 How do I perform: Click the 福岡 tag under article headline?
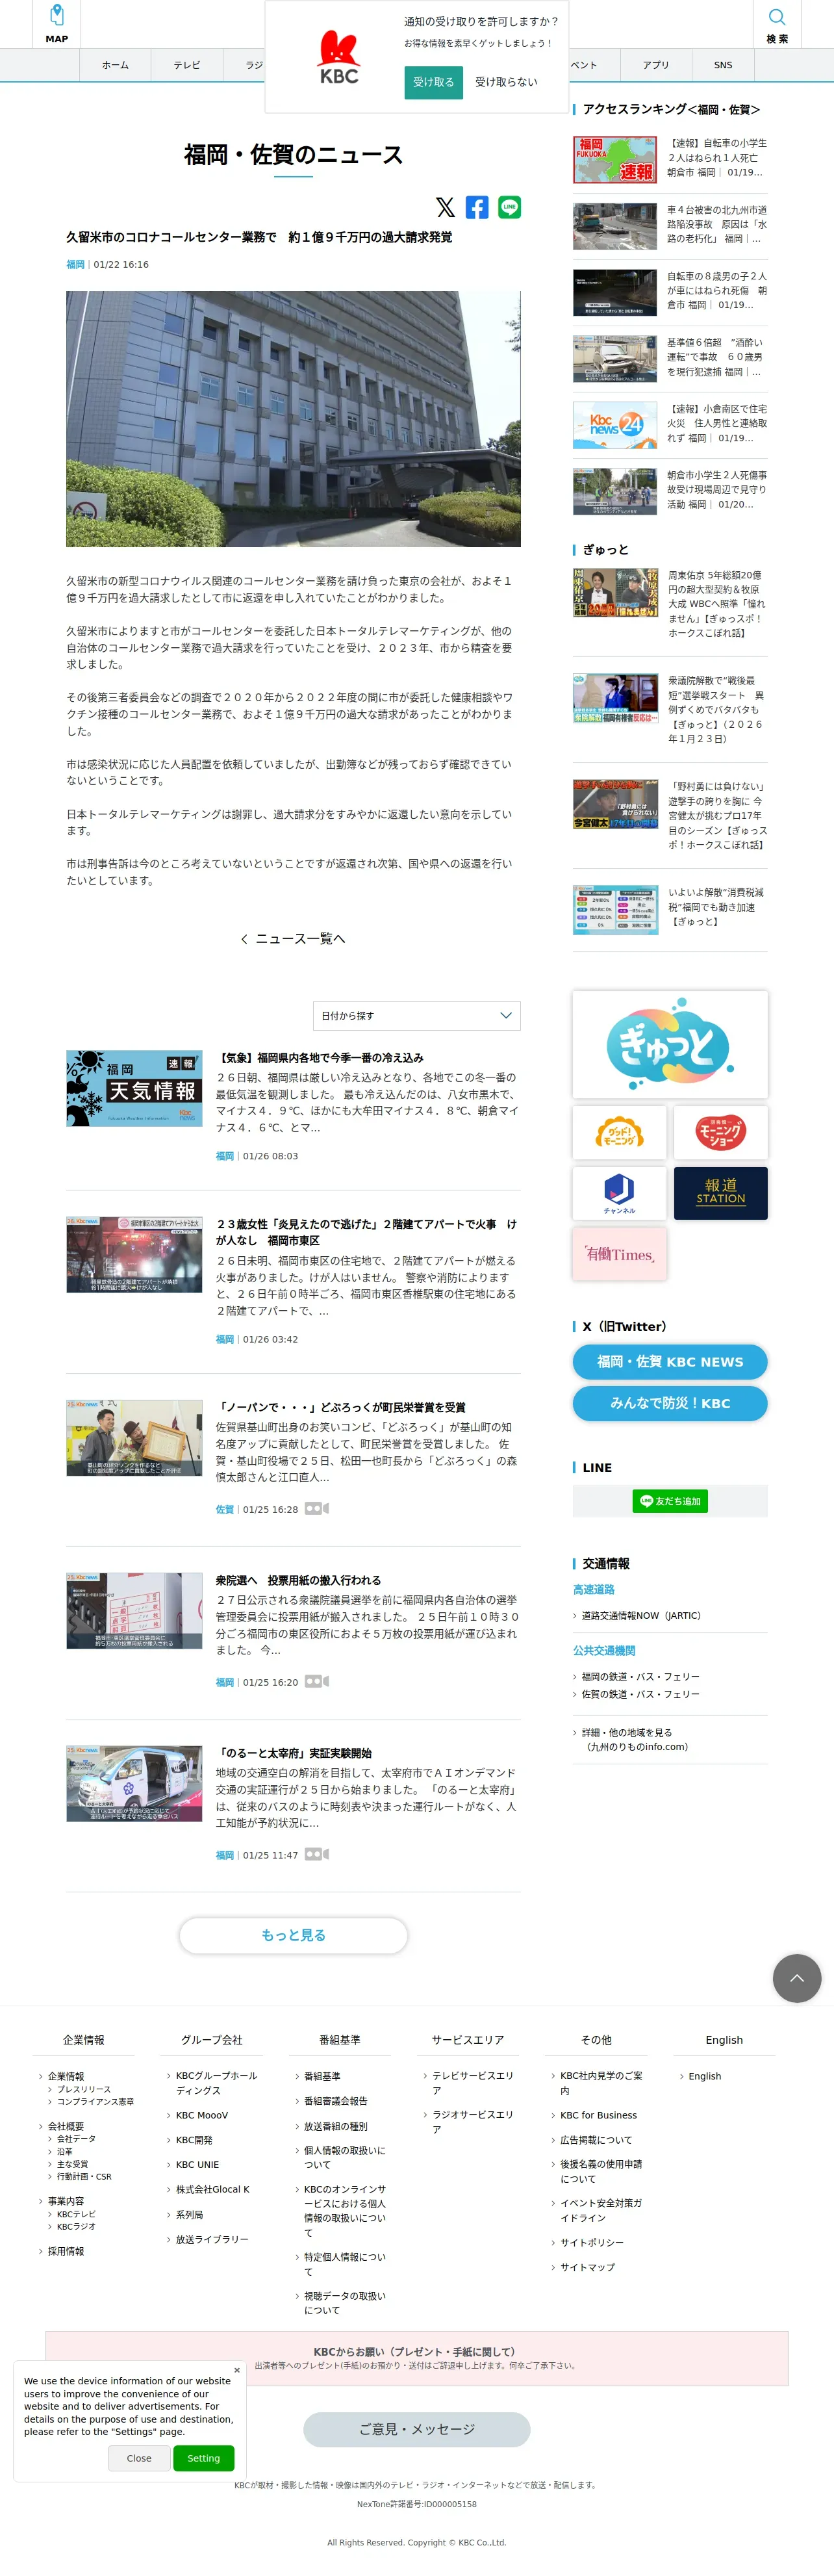point(75,265)
